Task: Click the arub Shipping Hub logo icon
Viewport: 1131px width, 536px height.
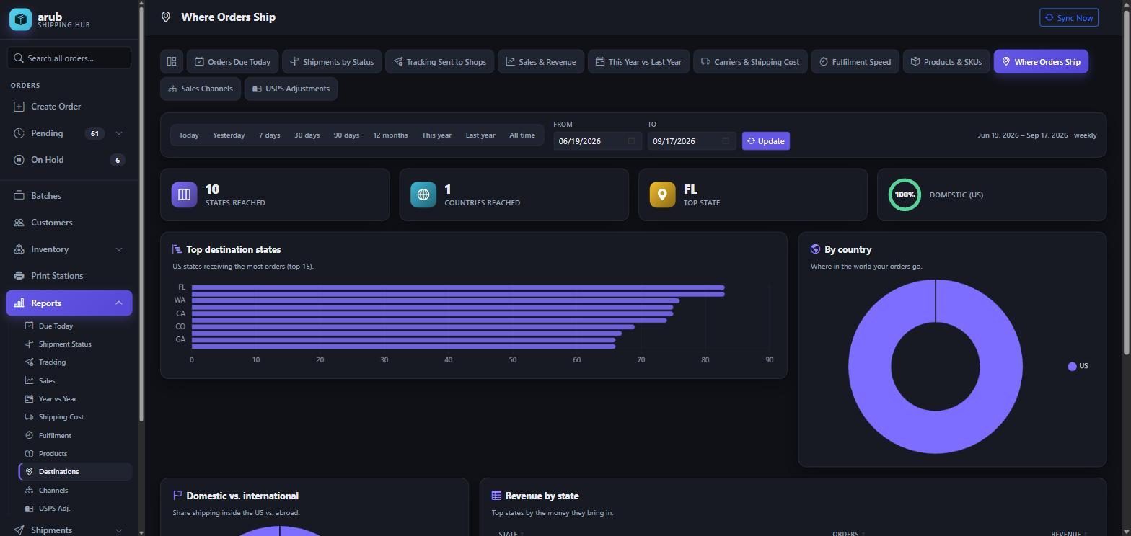Action: [20, 19]
